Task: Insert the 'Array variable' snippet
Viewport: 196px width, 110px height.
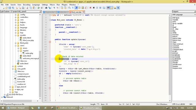Action: (x=178, y=24)
